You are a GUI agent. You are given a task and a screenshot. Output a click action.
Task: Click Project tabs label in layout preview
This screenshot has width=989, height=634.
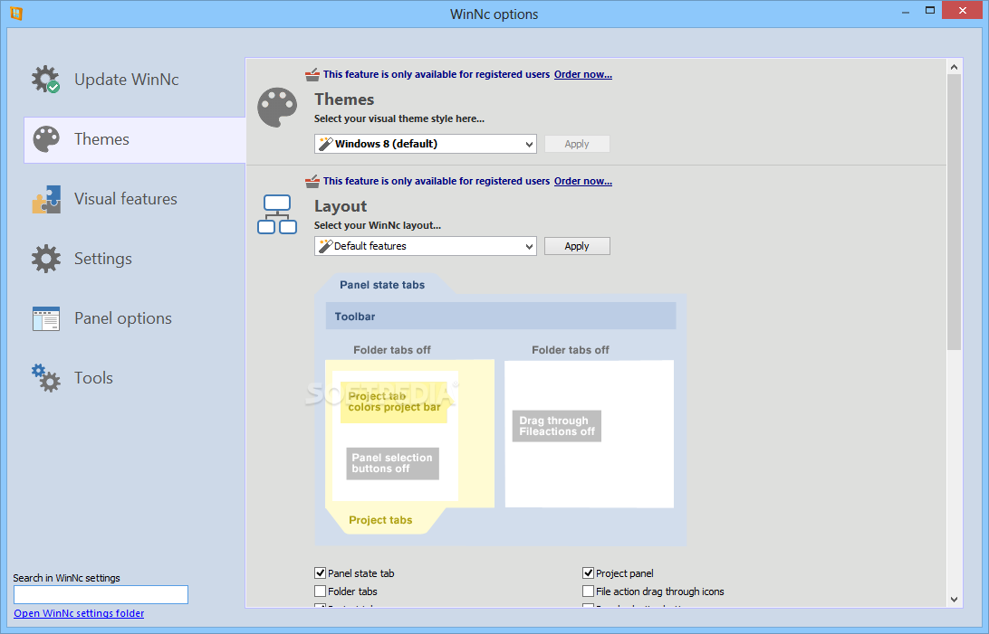click(x=380, y=520)
